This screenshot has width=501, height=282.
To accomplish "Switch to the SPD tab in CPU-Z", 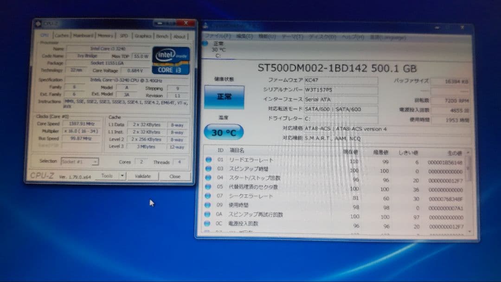I will [x=123, y=36].
